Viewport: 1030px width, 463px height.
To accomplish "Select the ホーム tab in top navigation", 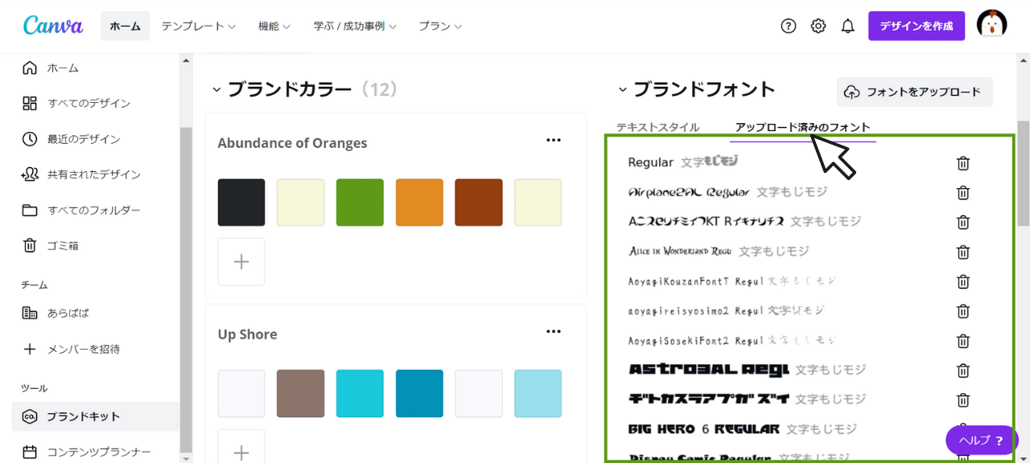I will [x=125, y=26].
